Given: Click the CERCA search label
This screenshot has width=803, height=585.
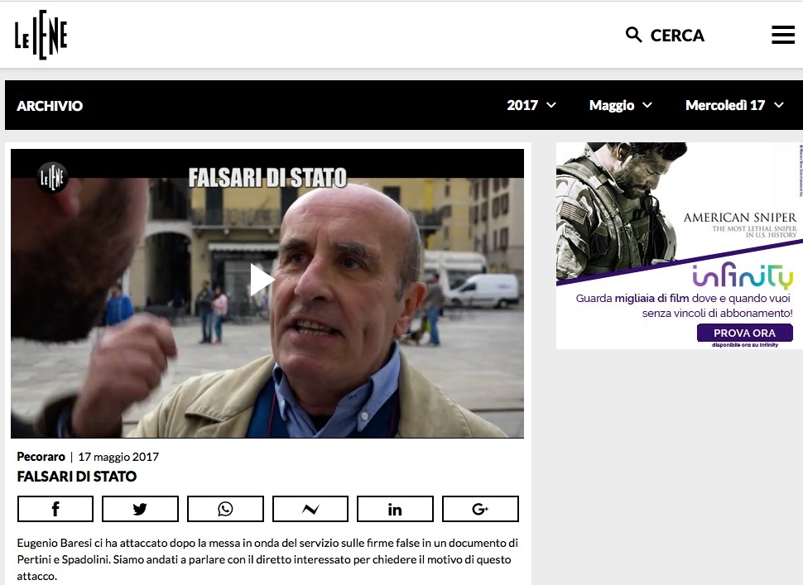Looking at the screenshot, I should pos(677,36).
